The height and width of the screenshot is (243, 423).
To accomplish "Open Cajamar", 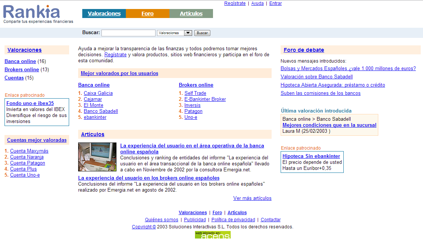I will (x=93, y=99).
